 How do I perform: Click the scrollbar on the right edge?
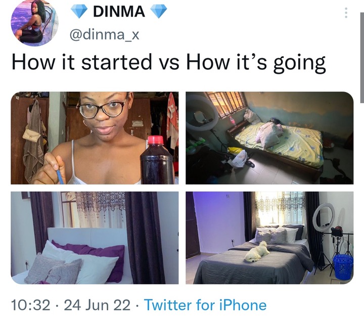[x=362, y=58]
